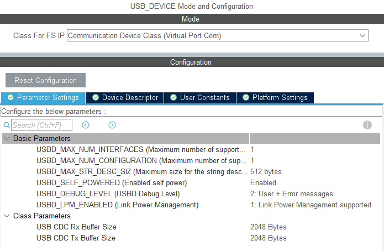Select the USBD_DEBUG_LEVEL parameter row
The image size is (384, 251).
tap(191, 194)
